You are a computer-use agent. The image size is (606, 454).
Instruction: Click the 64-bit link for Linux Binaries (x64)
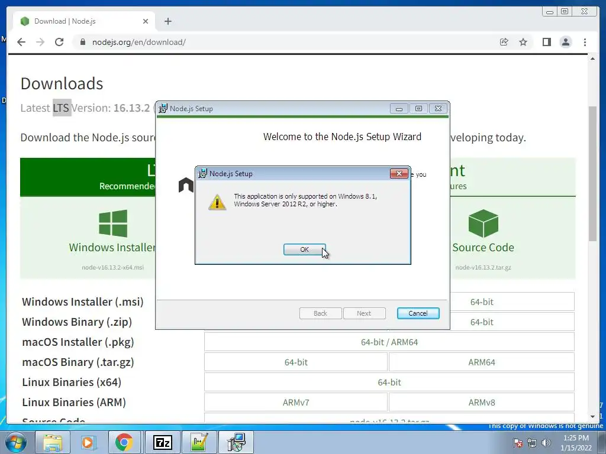(x=389, y=382)
